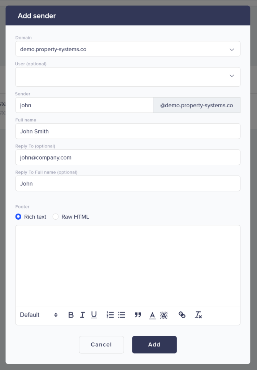Insert a numbered list in footer
The image size is (257, 370).
coord(110,315)
